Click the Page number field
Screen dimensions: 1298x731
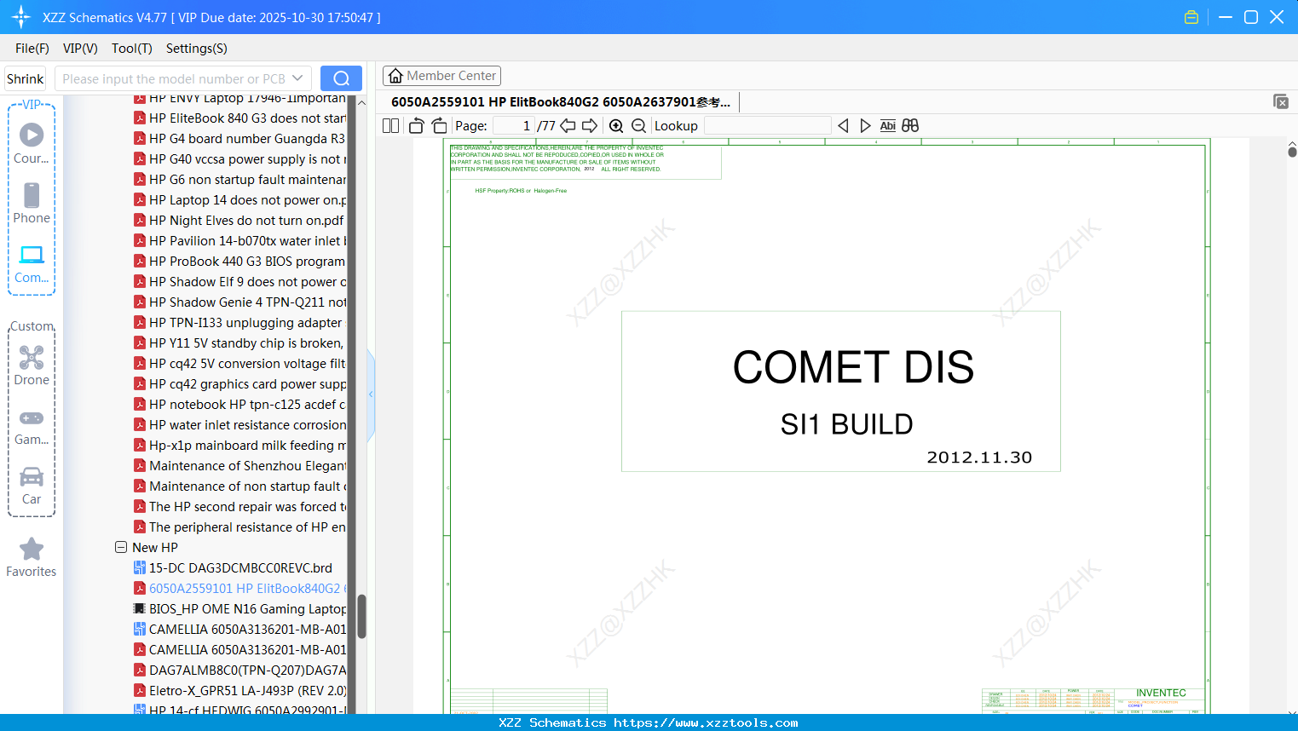(514, 126)
